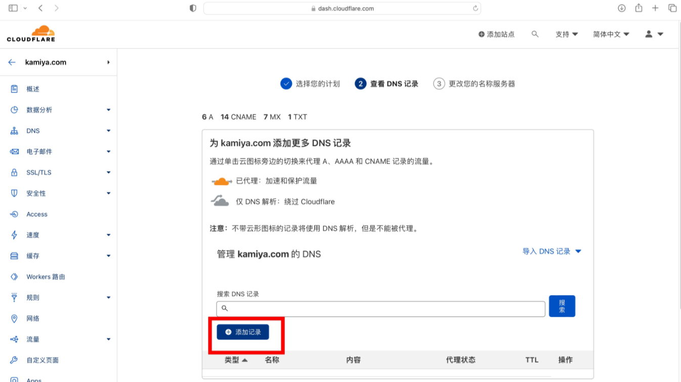The height and width of the screenshot is (382, 681).
Task: Open 概述 in the sidebar
Action: 33,89
